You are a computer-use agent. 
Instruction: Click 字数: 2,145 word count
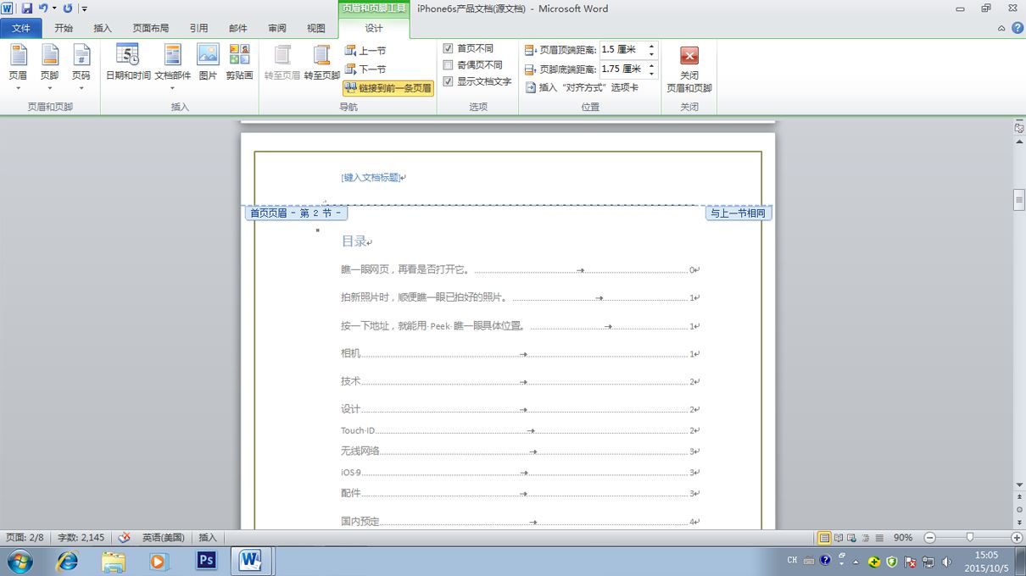pos(81,538)
